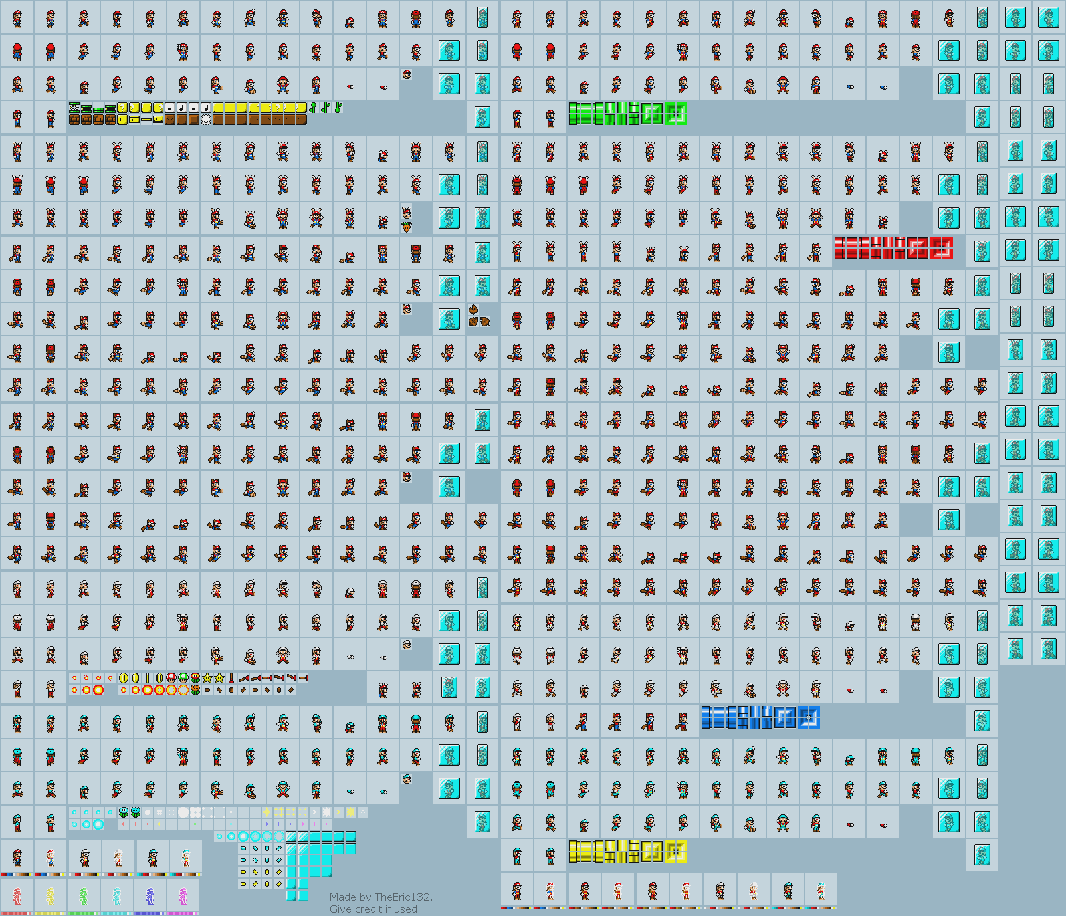Select the red super mushroom sprite
Viewport: 1066px width, 916px height.
[x=171, y=678]
